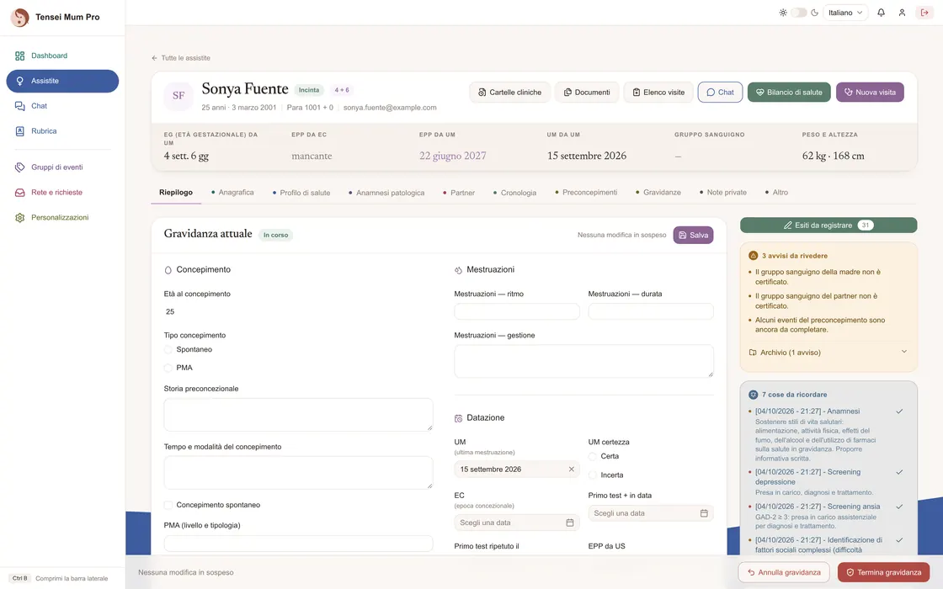
Task: Click the Tensei Mum Pro logo
Action: point(20,18)
